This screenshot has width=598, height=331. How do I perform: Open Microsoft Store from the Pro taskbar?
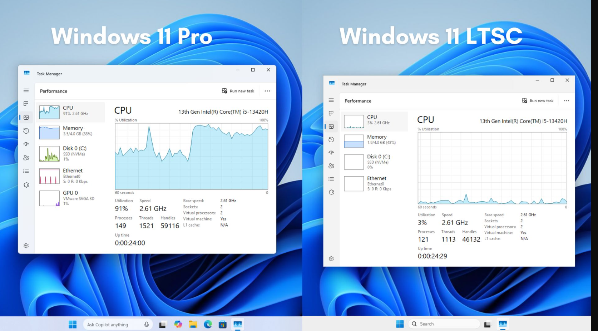(x=223, y=324)
